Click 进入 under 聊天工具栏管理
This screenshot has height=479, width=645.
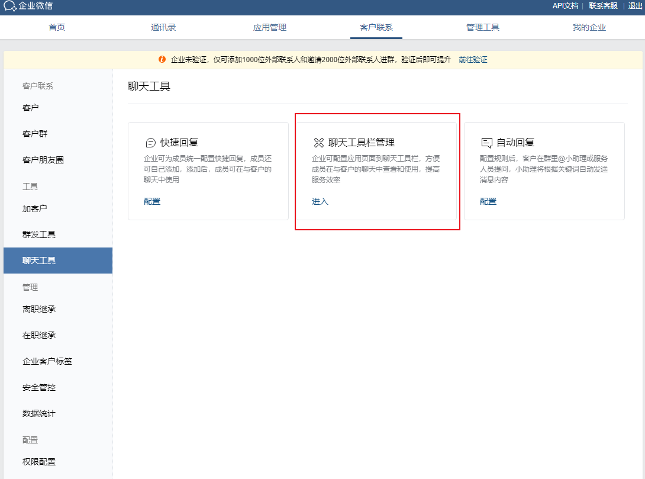tap(320, 201)
